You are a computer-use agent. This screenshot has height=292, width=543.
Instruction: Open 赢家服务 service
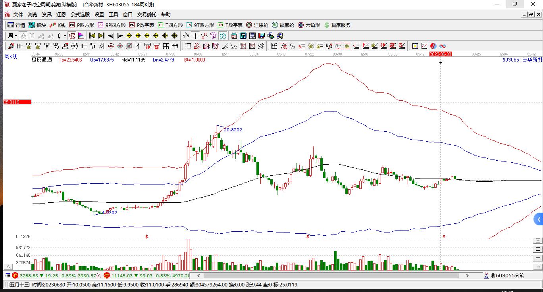(337, 25)
